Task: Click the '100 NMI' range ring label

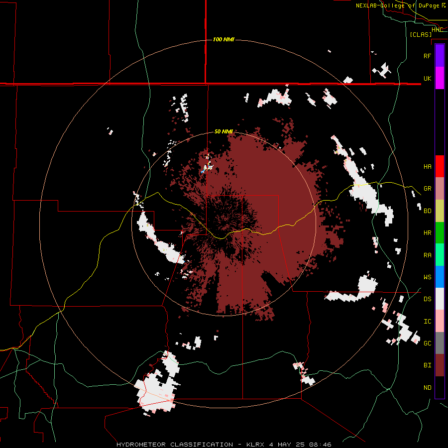Action: point(224,39)
